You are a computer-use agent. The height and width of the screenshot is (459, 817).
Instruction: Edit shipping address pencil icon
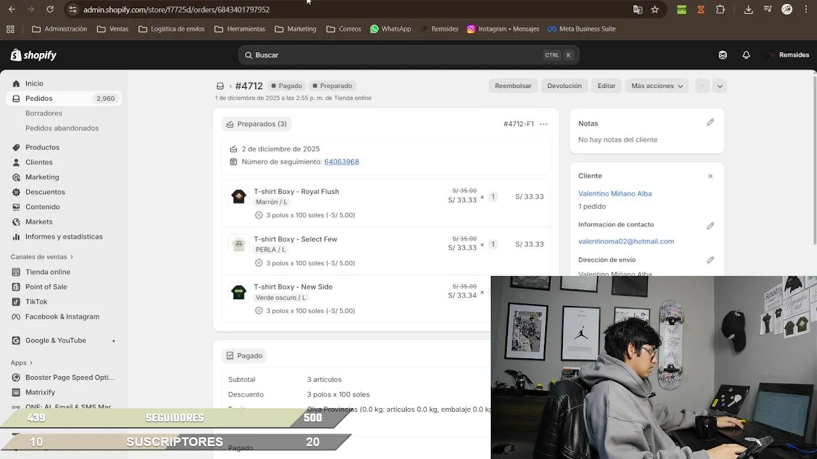[710, 260]
